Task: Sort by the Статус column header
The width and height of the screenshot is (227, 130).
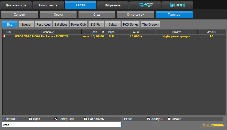Action: pos(176,32)
